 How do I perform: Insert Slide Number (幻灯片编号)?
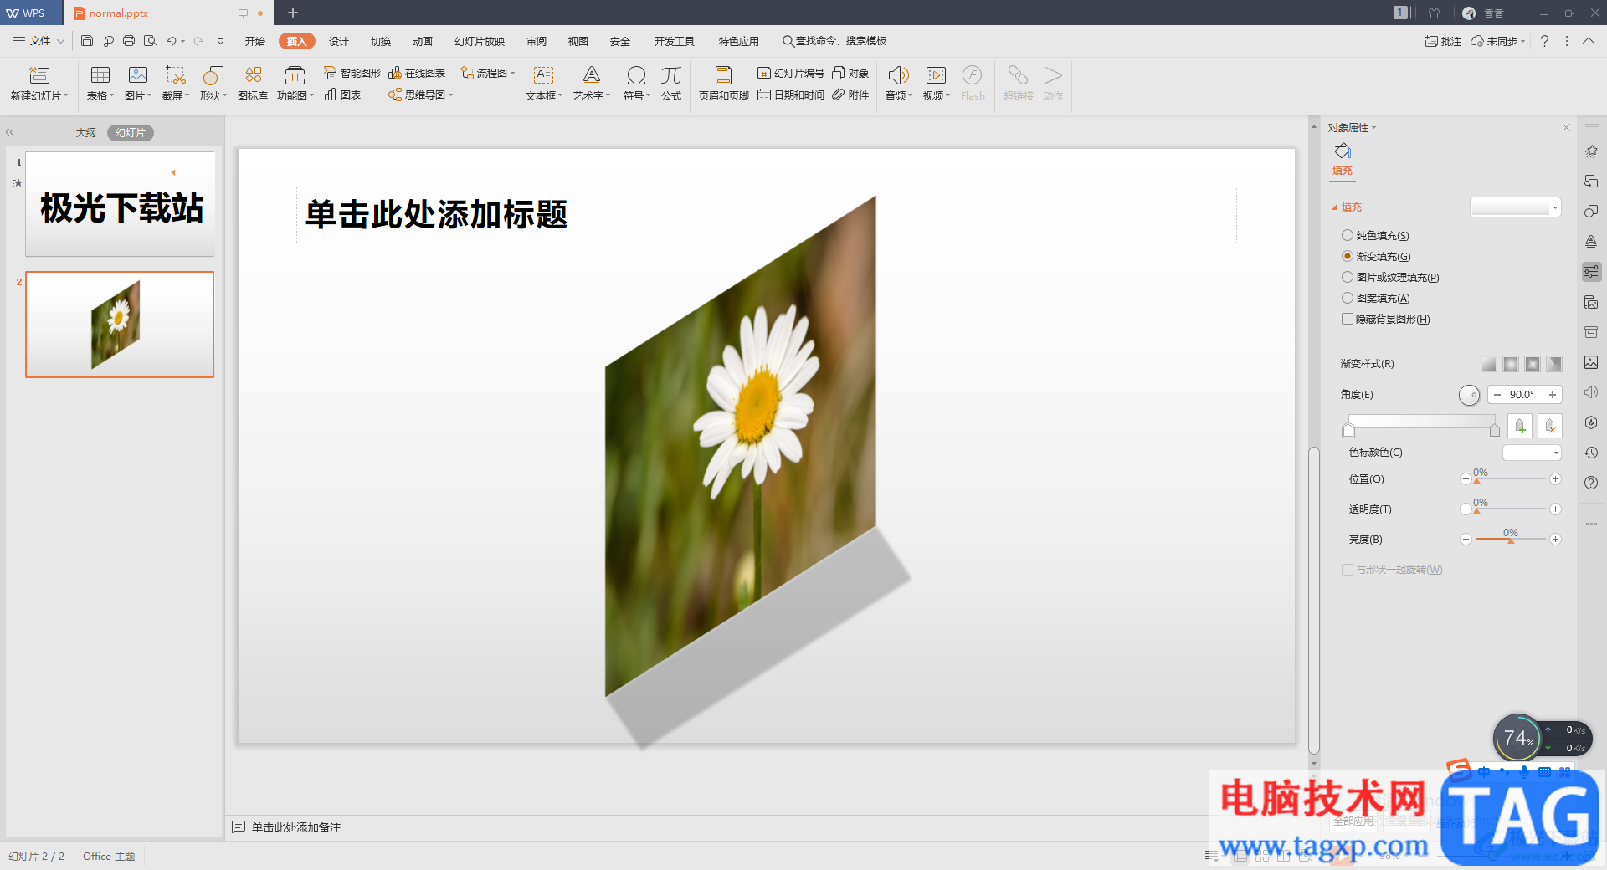[x=791, y=74]
